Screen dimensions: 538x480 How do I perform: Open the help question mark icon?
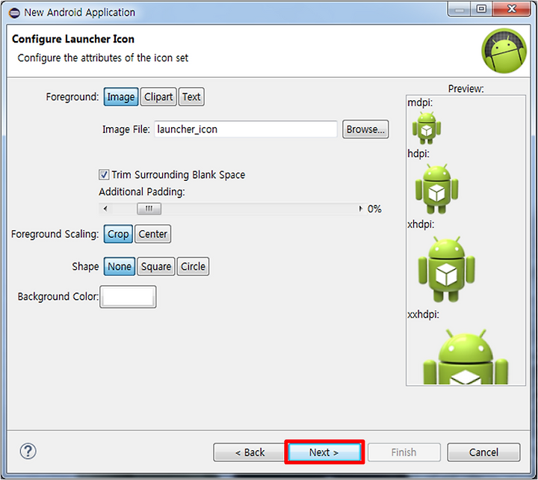28,451
